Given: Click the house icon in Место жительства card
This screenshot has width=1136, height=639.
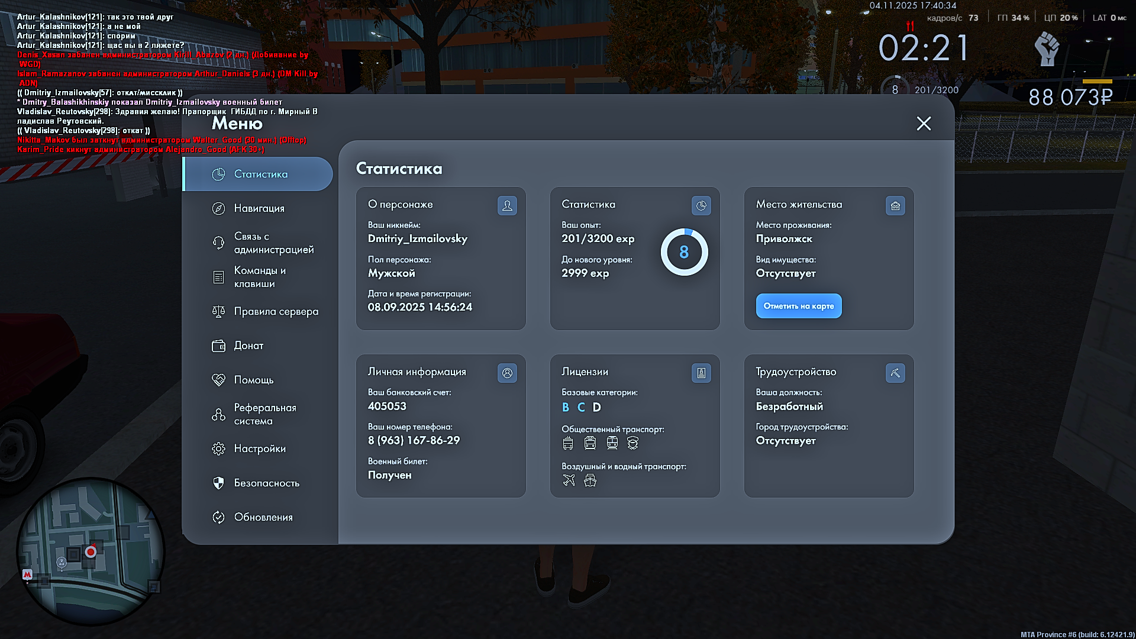Looking at the screenshot, I should click(x=895, y=206).
